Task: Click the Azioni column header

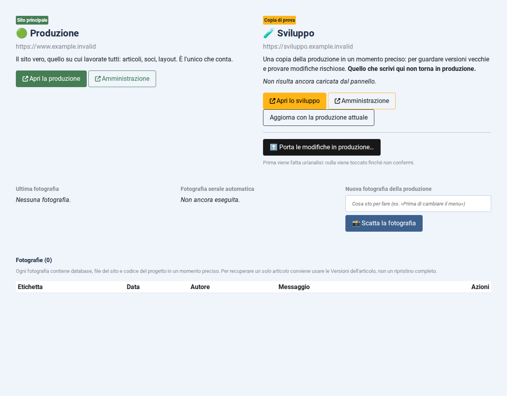Action: [480, 287]
